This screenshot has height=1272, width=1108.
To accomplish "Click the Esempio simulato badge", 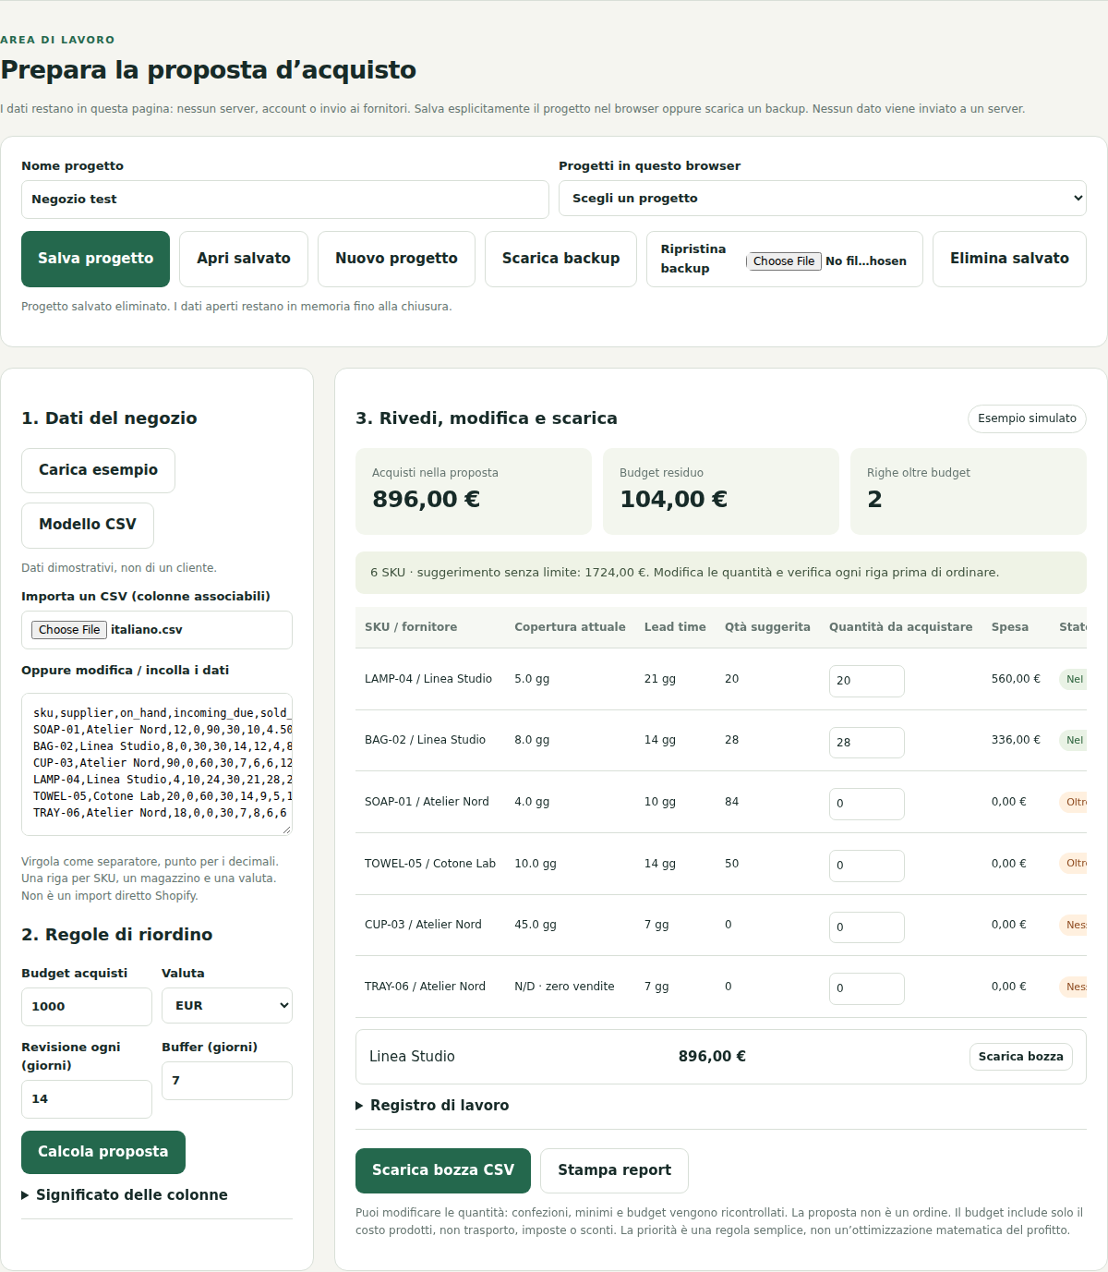I will click(x=1027, y=418).
